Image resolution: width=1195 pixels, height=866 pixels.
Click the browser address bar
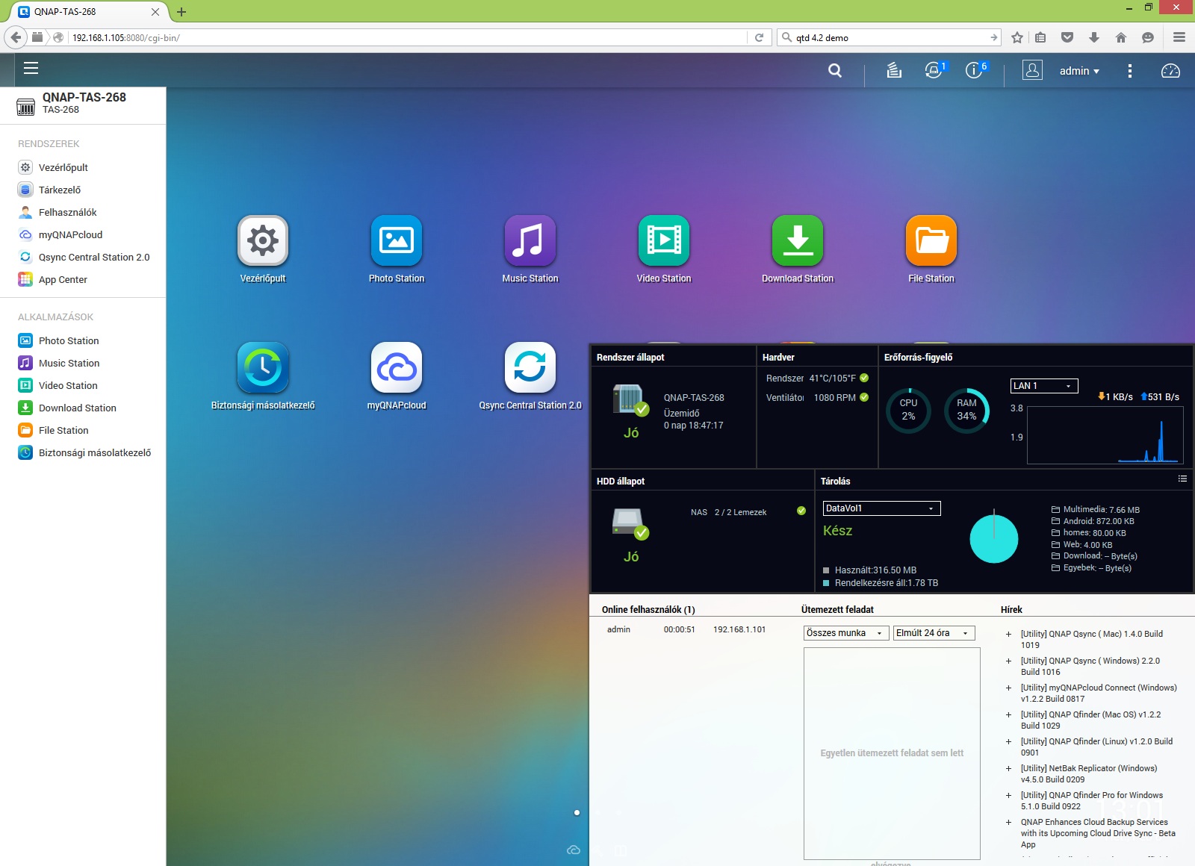407,37
